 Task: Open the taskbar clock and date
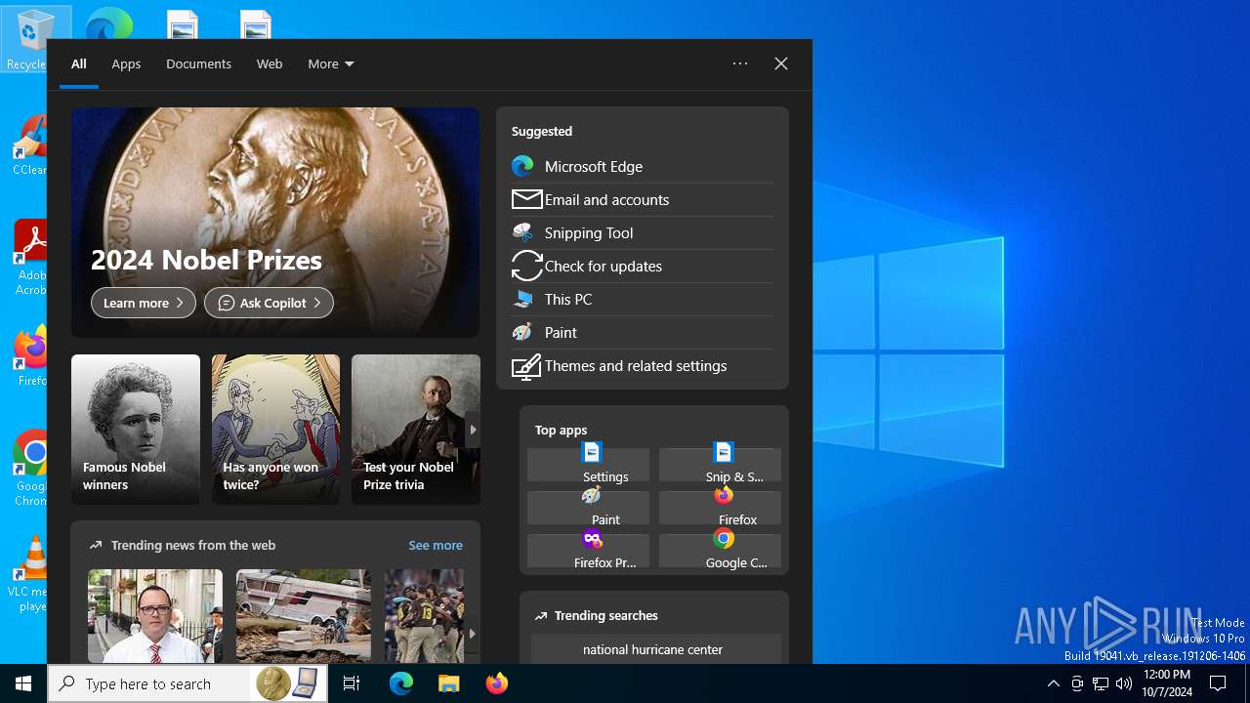coord(1167,683)
